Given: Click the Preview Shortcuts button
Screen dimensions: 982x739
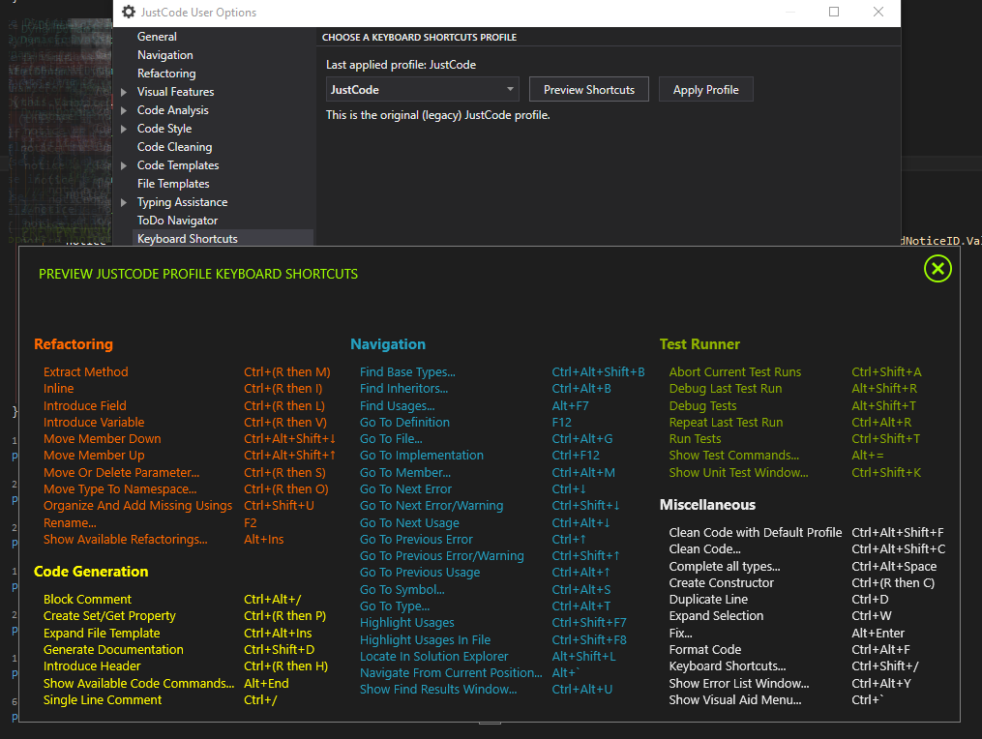Looking at the screenshot, I should click(x=588, y=90).
